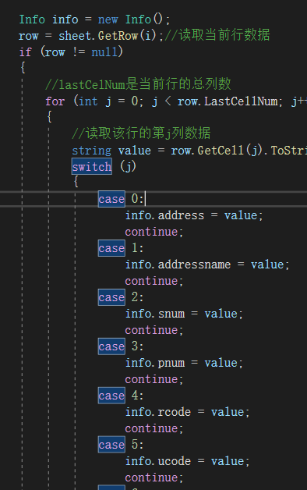Click the continue under info.address
The height and width of the screenshot is (490, 307).
pos(154,232)
